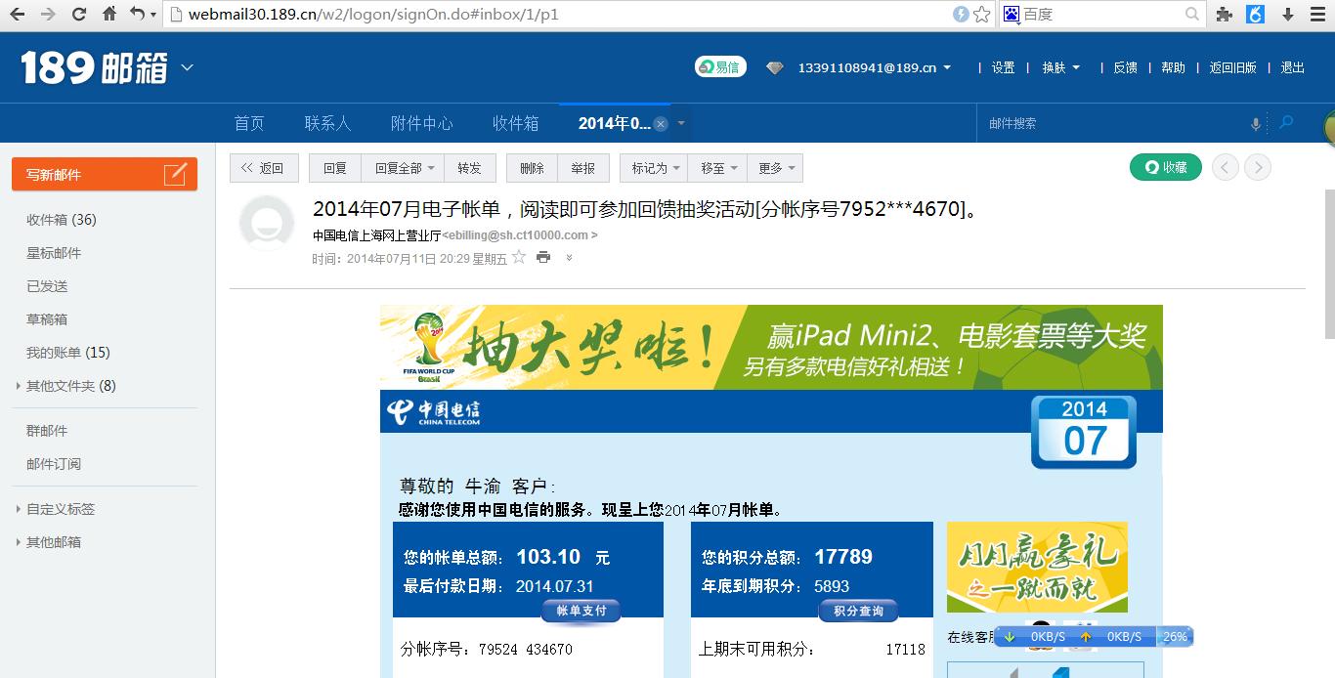Click 积分查询 button in bill
Viewport: 1335px width, 678px height.
(858, 611)
